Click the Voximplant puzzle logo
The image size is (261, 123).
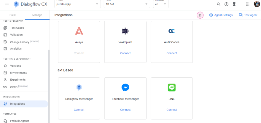[125, 31]
